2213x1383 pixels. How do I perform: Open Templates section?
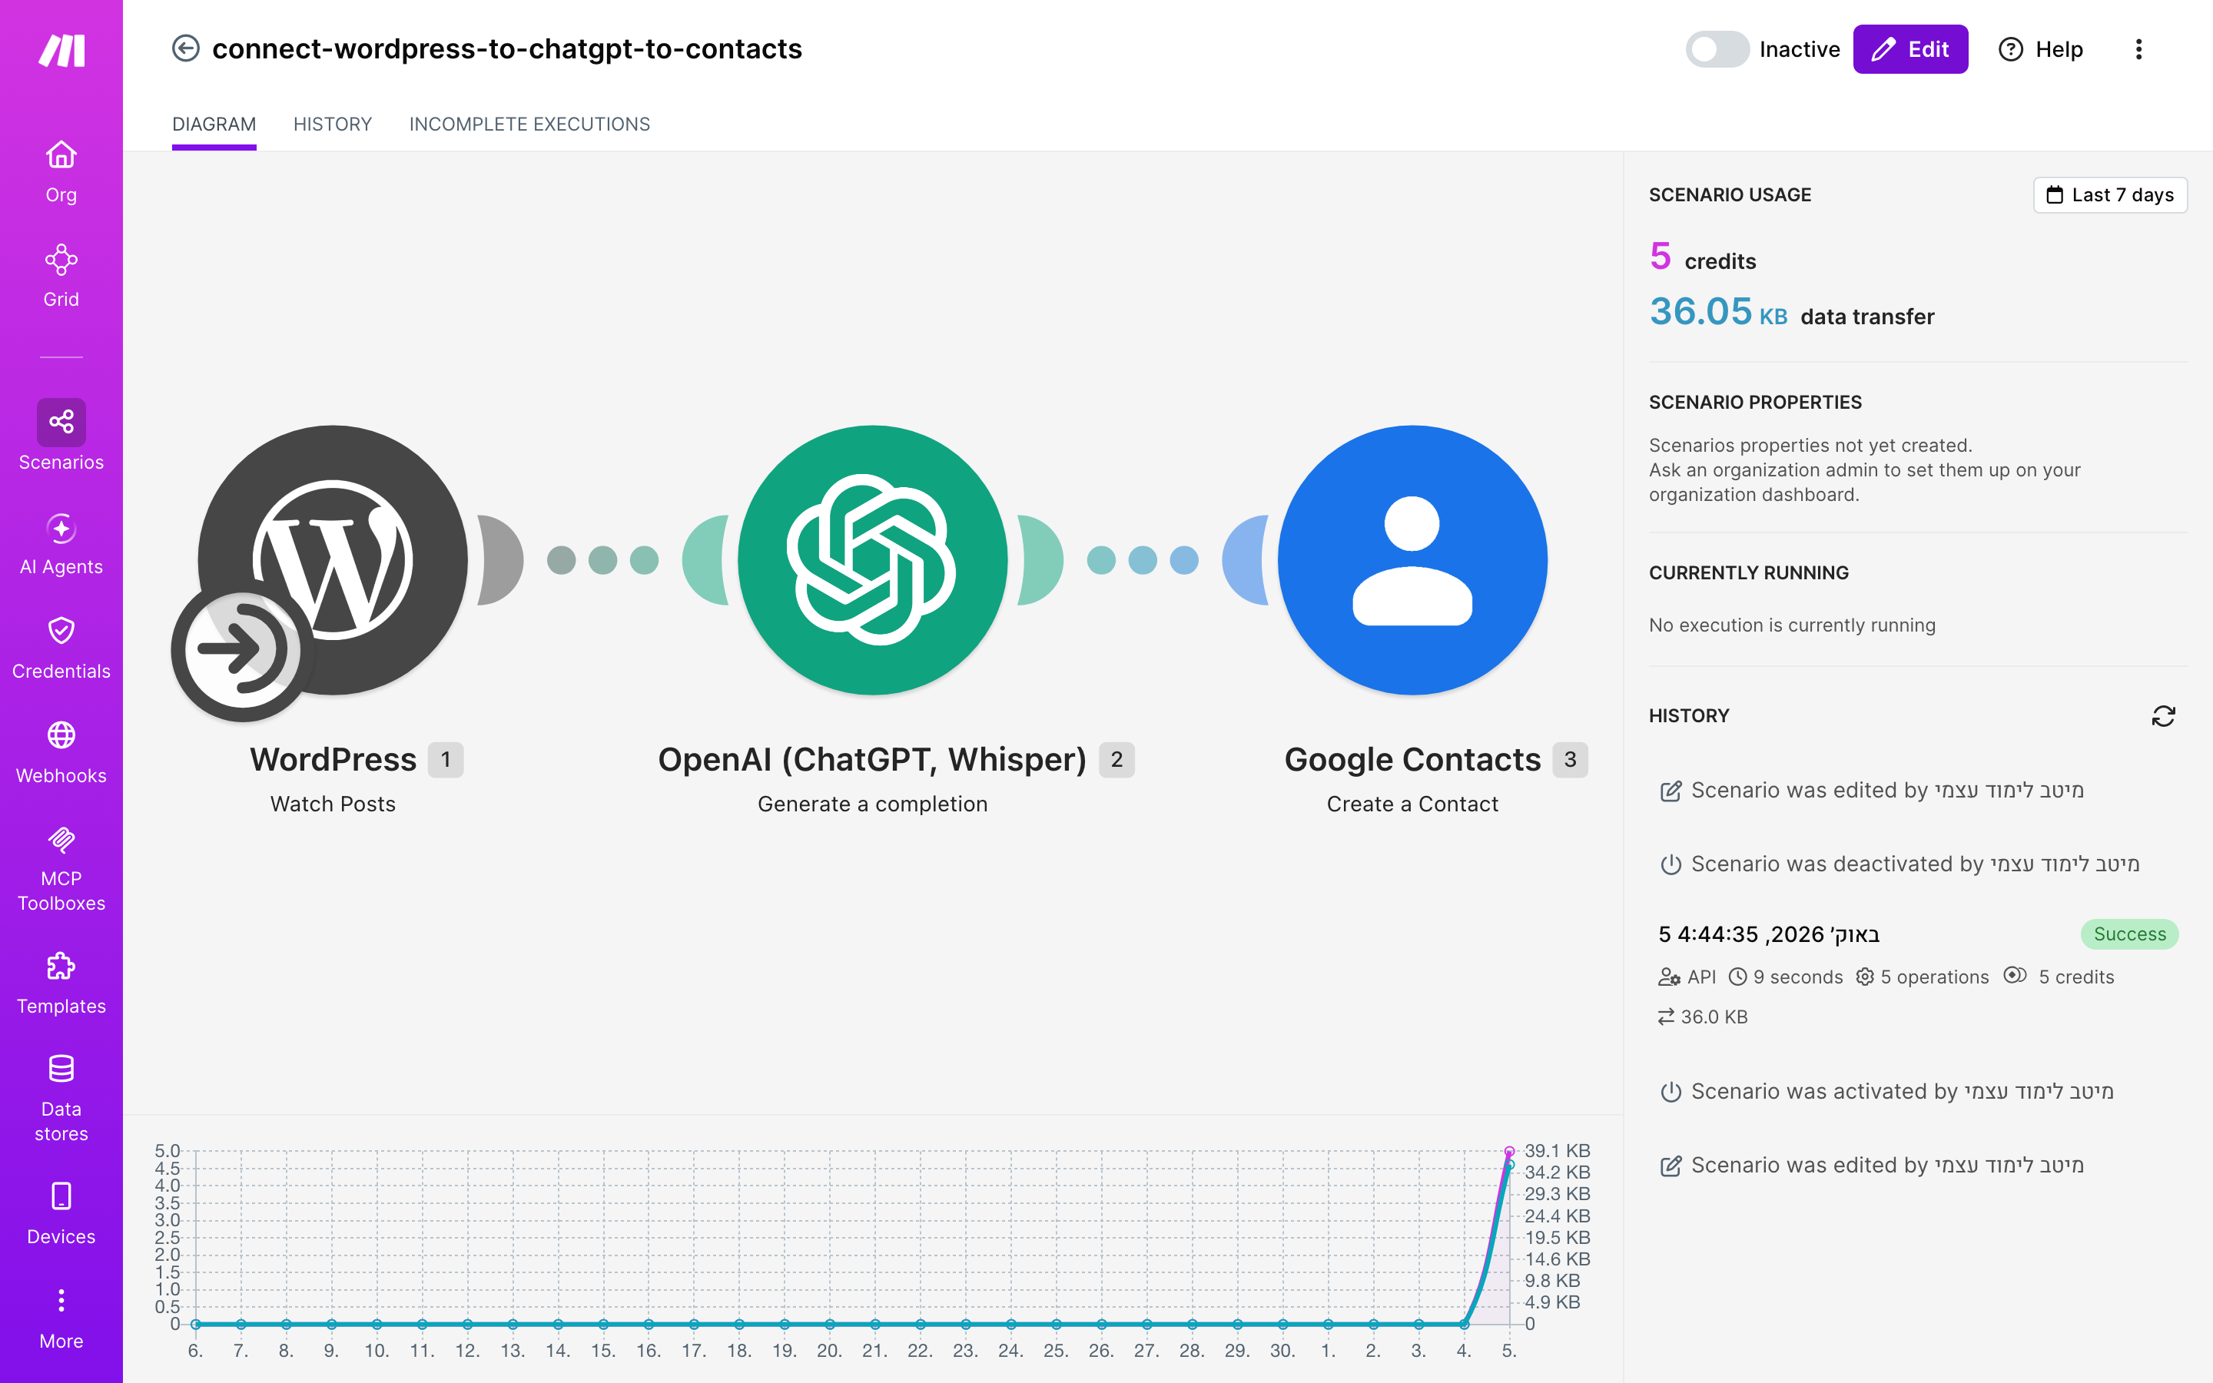pyautogui.click(x=61, y=983)
